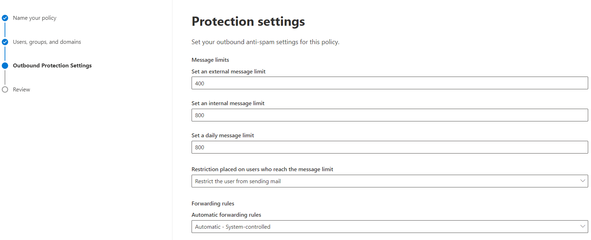
Task: Focus the daily message limit field
Action: (390, 147)
